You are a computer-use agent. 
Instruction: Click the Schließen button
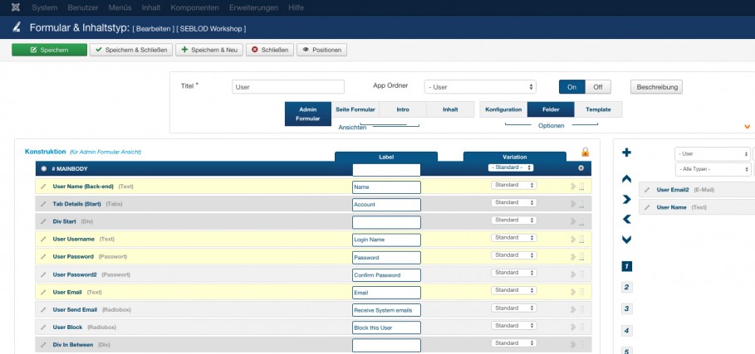(270, 50)
